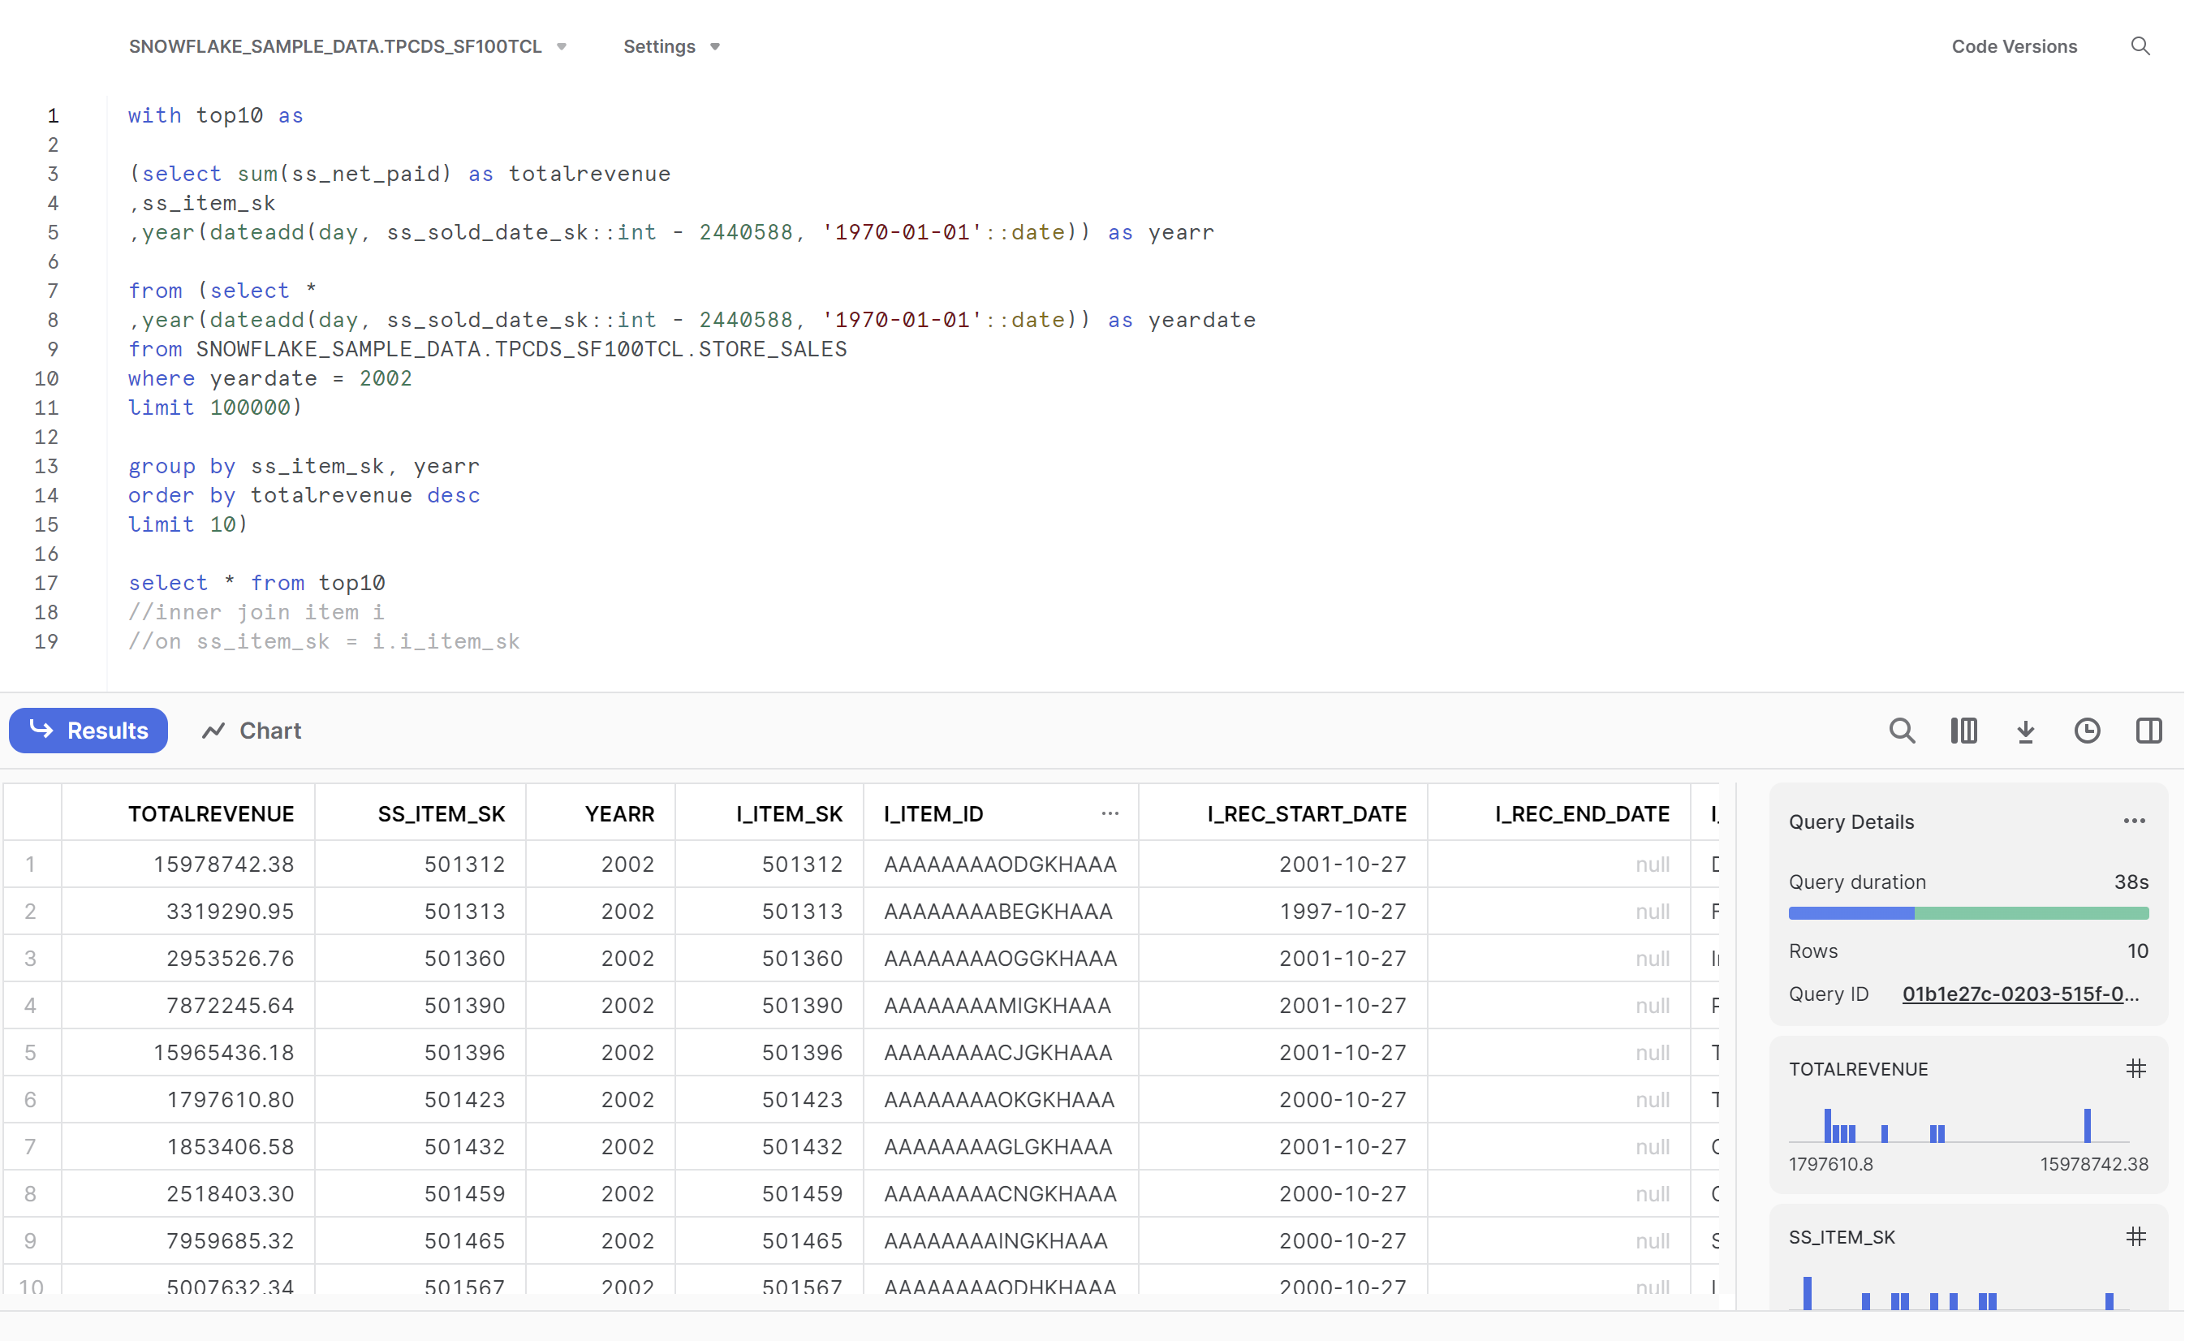Open Query Details more options
Image resolution: width=2185 pixels, height=1341 pixels.
[2135, 821]
